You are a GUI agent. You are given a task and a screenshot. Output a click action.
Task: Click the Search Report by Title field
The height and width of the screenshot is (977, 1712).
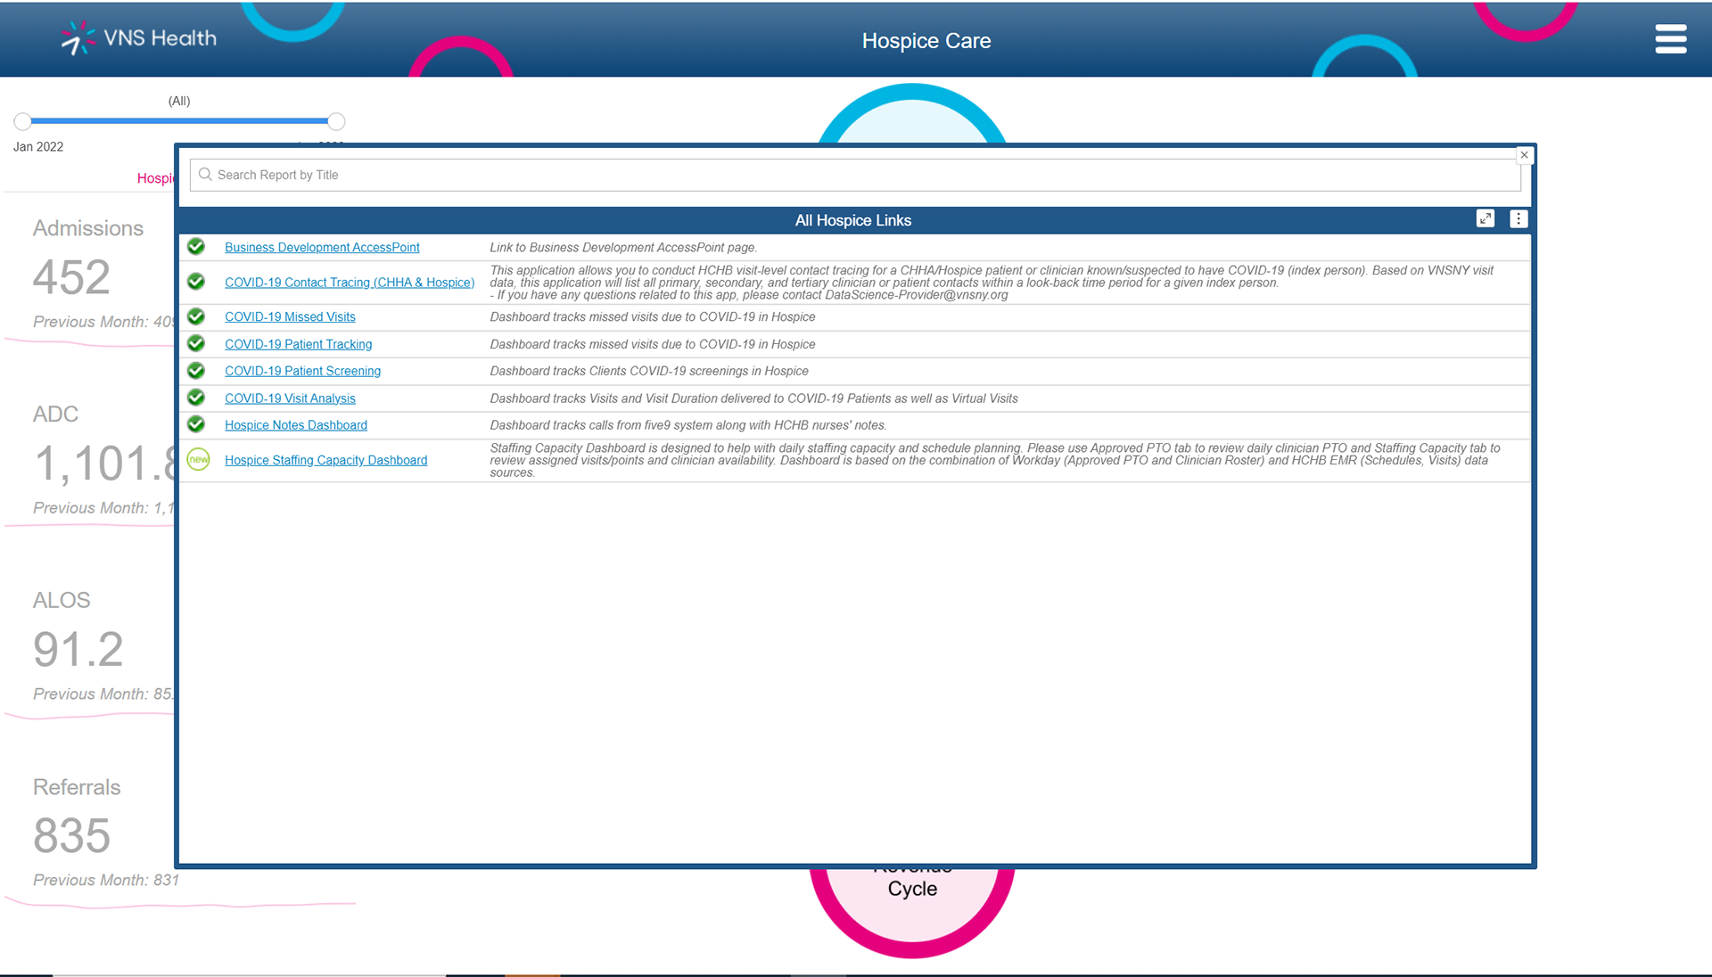coord(856,175)
